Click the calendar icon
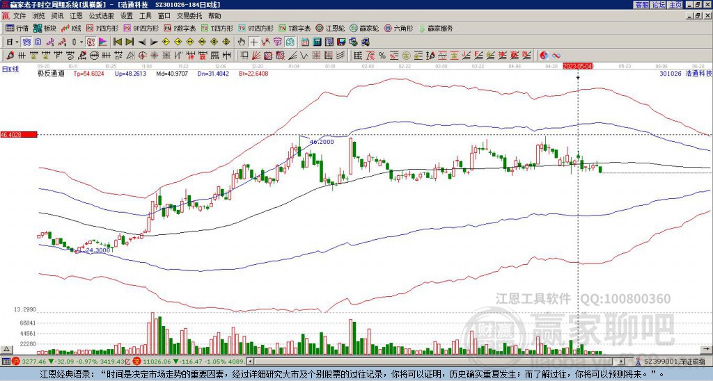 click(x=305, y=42)
